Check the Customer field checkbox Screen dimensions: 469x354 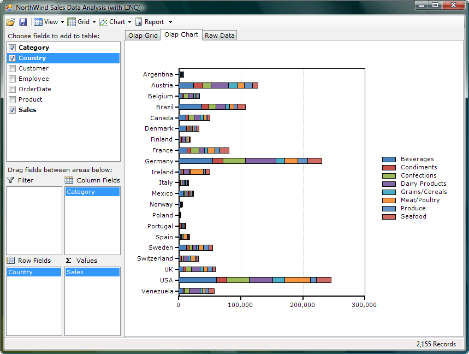[x=12, y=68]
